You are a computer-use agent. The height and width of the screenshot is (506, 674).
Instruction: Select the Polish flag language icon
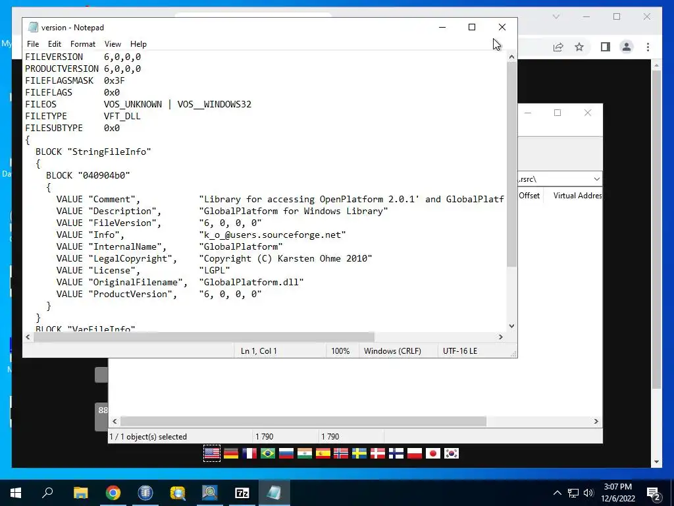(x=415, y=453)
